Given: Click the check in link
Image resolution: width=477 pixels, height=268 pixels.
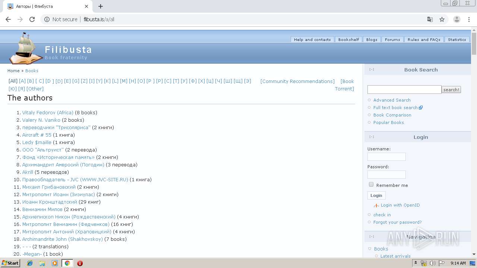Looking at the screenshot, I should pos(382,215).
